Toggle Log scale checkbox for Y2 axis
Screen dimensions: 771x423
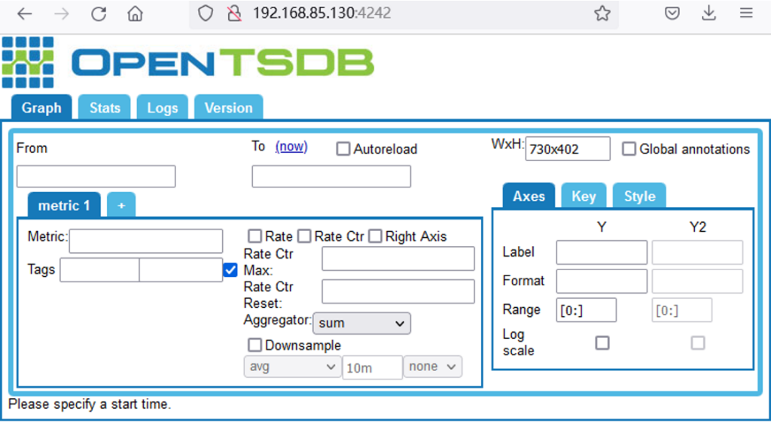[x=698, y=342]
